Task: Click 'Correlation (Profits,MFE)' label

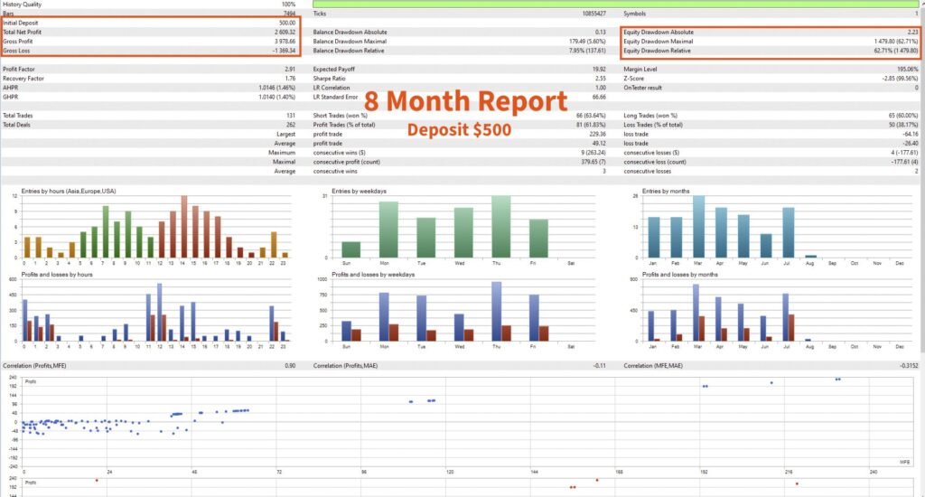Action: pyautogui.click(x=34, y=366)
